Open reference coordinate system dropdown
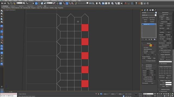Screen dimensions: 174x97 [x=49, y=3]
